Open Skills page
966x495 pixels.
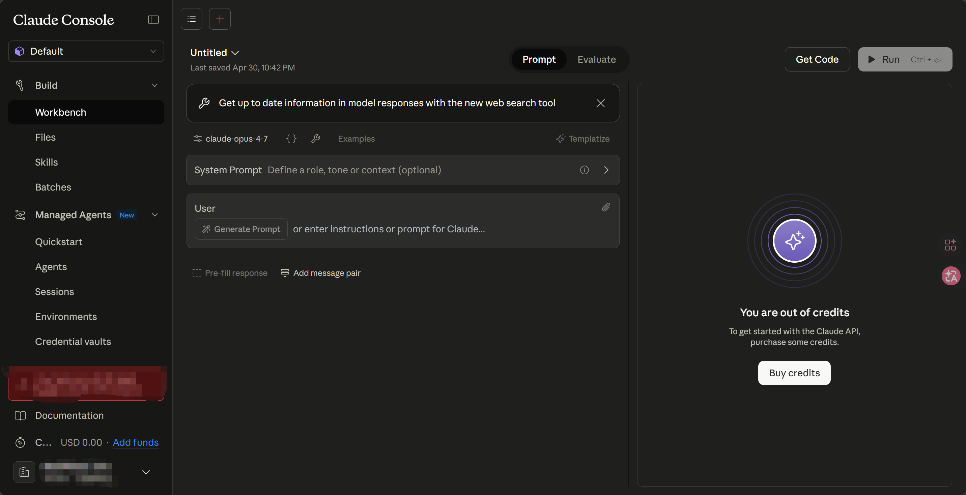click(47, 163)
